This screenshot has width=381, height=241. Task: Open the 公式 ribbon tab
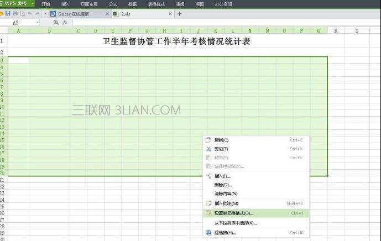[113, 4]
